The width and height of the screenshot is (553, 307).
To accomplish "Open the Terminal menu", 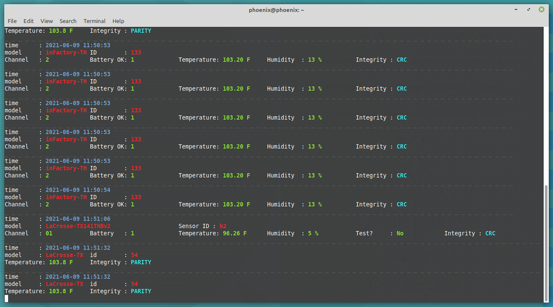I will [x=94, y=21].
